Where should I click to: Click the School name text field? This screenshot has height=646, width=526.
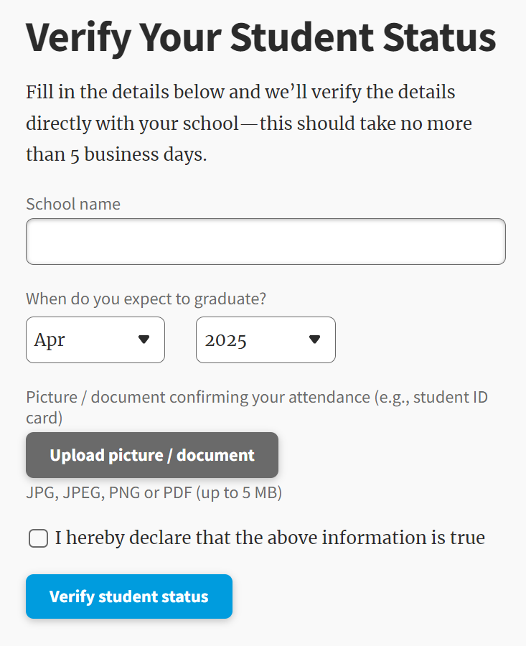[x=266, y=242]
